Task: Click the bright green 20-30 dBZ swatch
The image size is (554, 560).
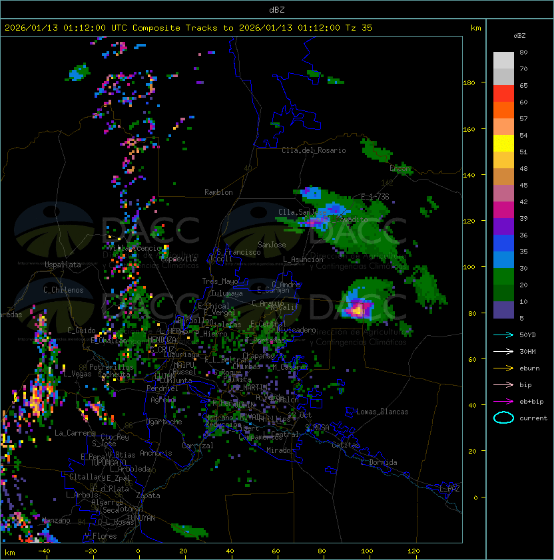Action: (x=503, y=277)
